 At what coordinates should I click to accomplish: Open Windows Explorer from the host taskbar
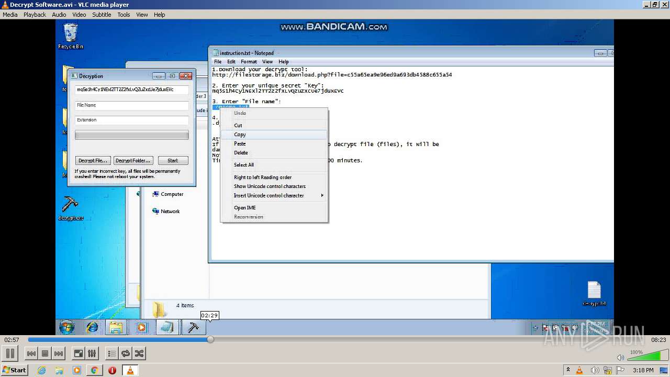coord(59,370)
